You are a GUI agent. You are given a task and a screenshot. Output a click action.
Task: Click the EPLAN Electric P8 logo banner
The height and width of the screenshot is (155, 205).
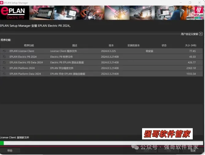coord(14,13)
